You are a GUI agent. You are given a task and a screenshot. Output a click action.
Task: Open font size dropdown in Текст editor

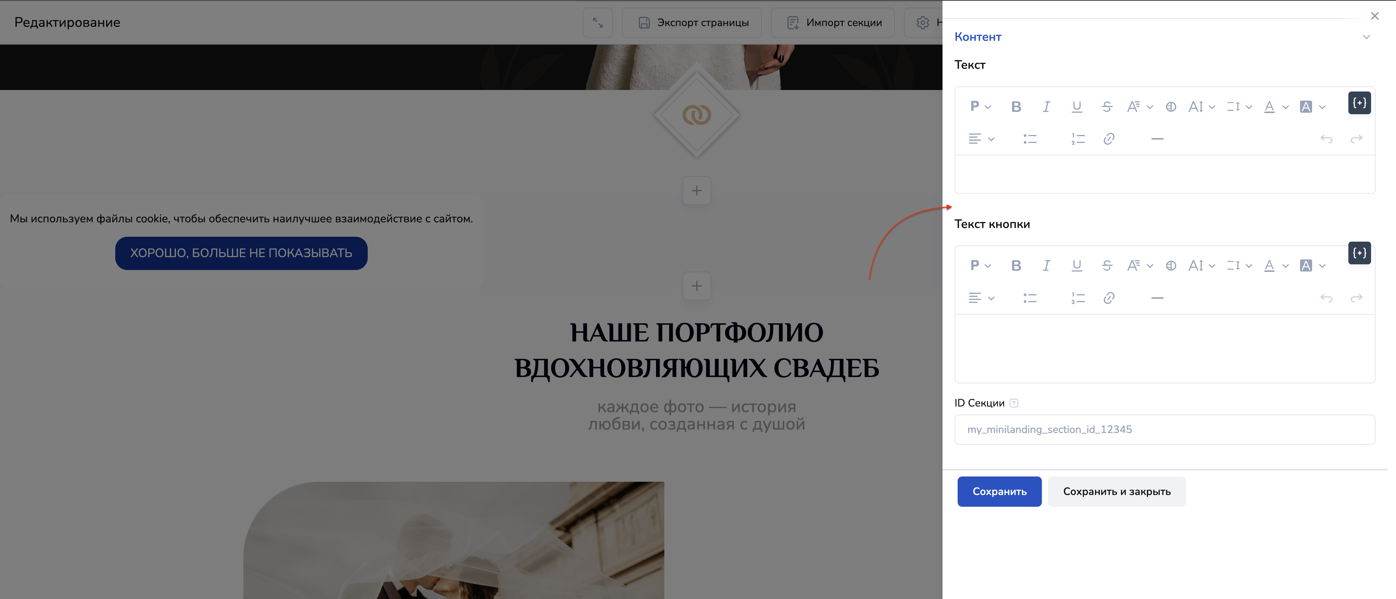point(1201,107)
